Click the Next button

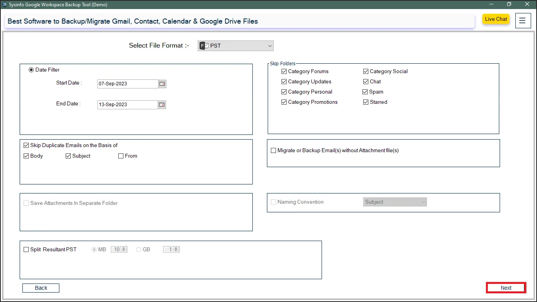506,288
